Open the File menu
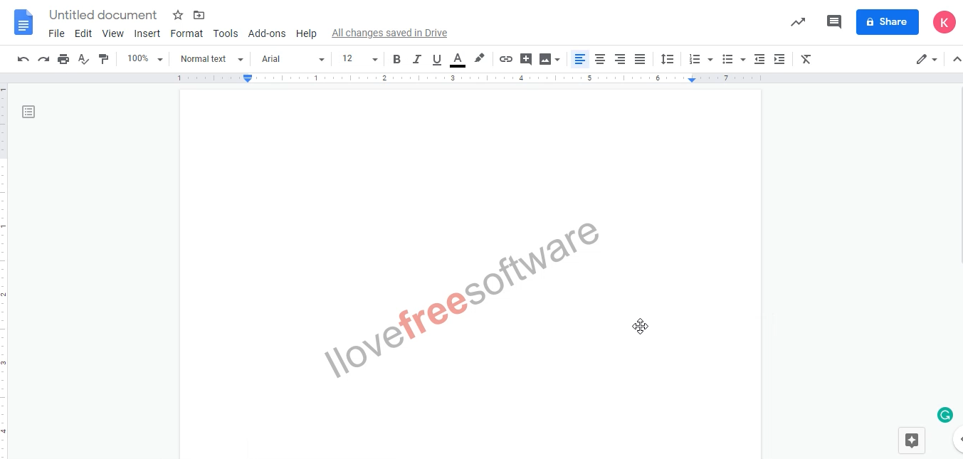963x459 pixels. coord(56,33)
